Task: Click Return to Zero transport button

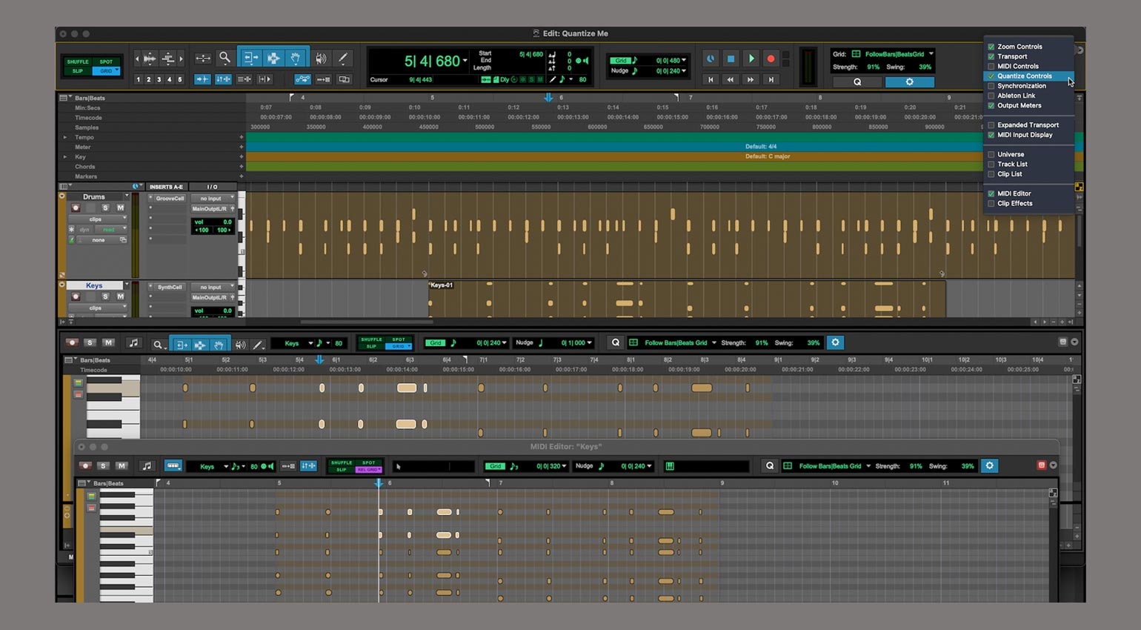Action: coord(711,79)
